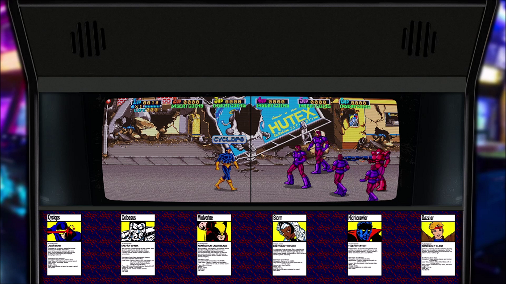Tap the Nightcrawler portrait image
The image size is (506, 284).
[x=364, y=231]
